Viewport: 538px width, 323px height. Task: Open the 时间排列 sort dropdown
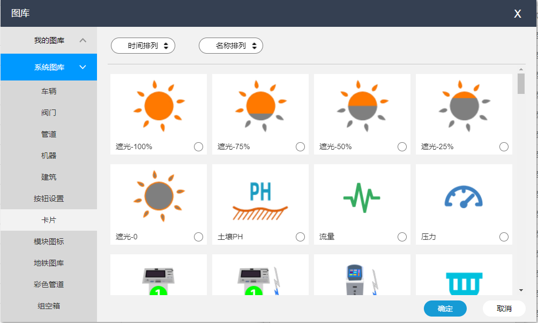click(143, 46)
